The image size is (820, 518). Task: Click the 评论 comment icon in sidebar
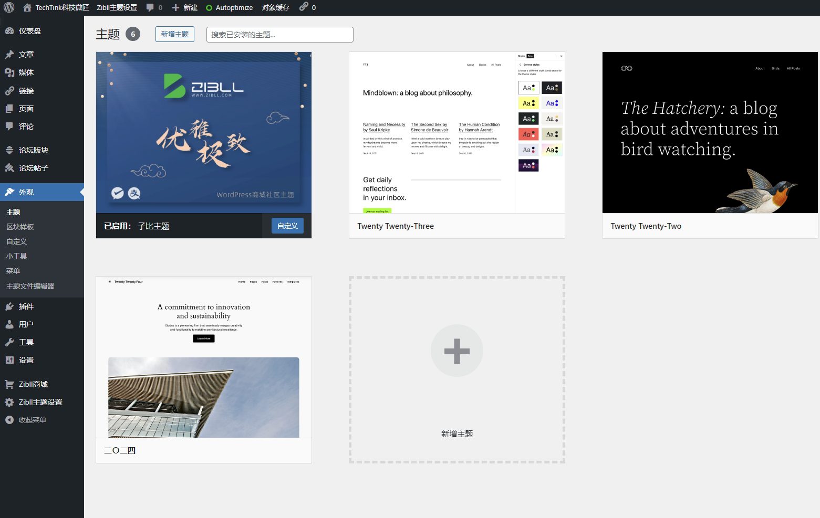[x=9, y=126]
